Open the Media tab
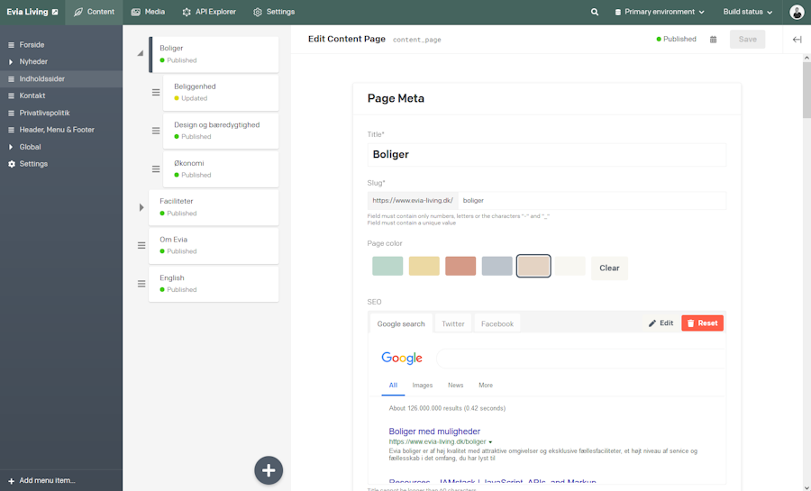The image size is (811, 491). 148,12
